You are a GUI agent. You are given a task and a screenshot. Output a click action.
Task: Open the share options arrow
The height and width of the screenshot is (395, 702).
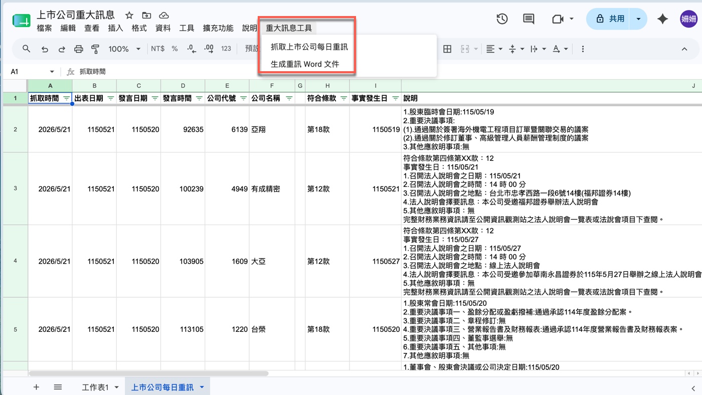tap(638, 19)
